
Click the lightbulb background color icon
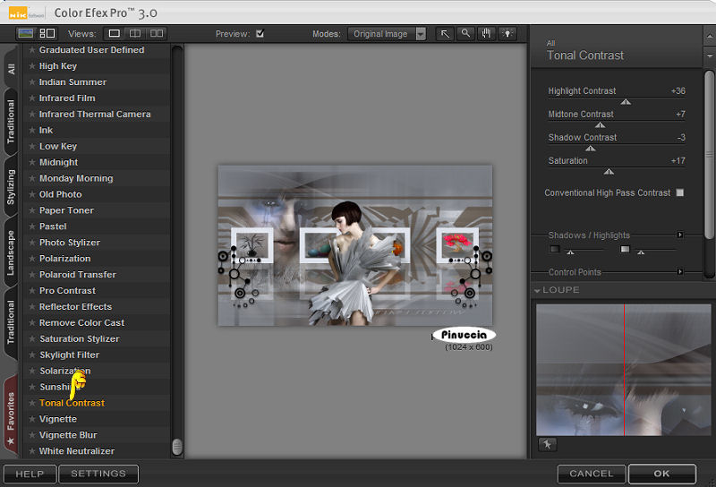tap(507, 34)
